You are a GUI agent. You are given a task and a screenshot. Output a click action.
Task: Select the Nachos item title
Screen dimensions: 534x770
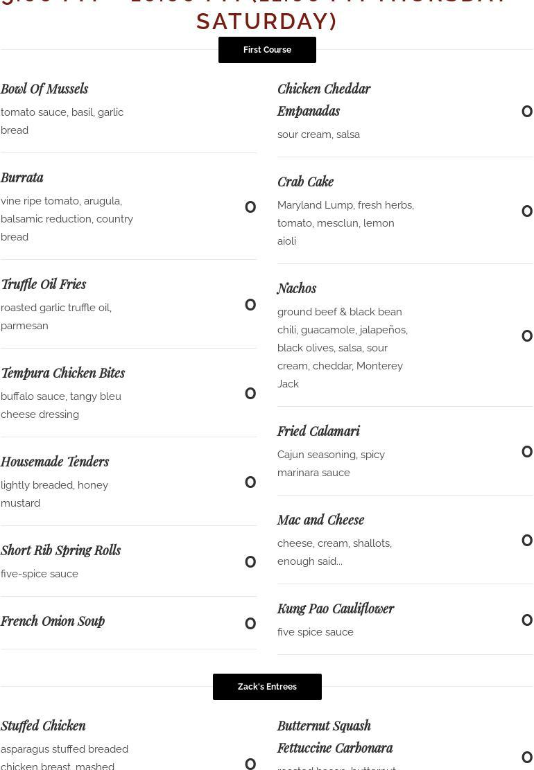pos(297,288)
